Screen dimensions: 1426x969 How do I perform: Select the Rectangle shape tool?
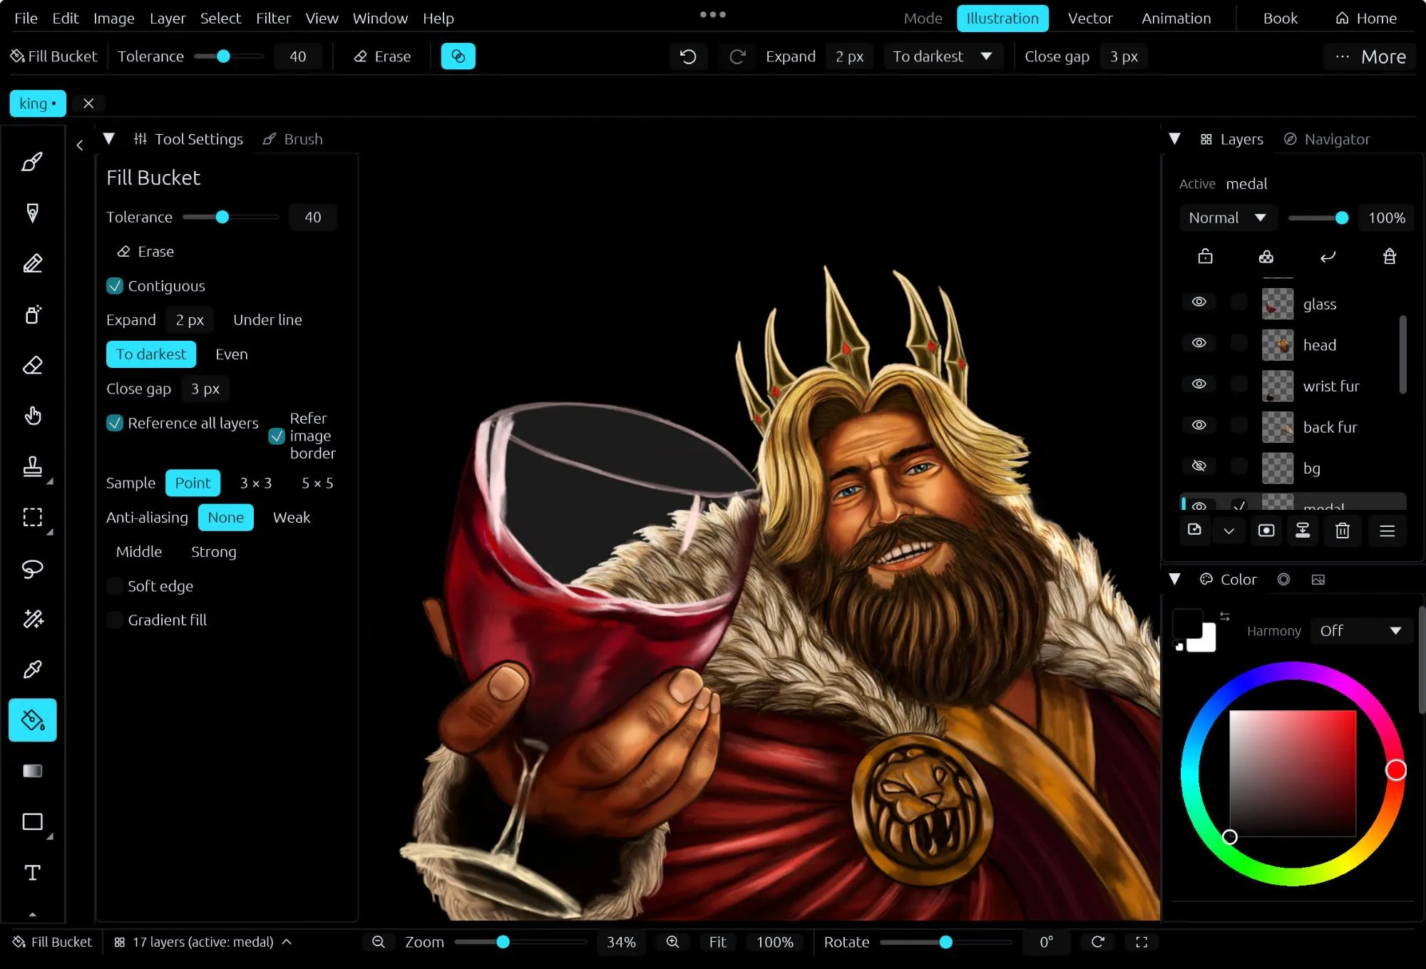point(32,821)
